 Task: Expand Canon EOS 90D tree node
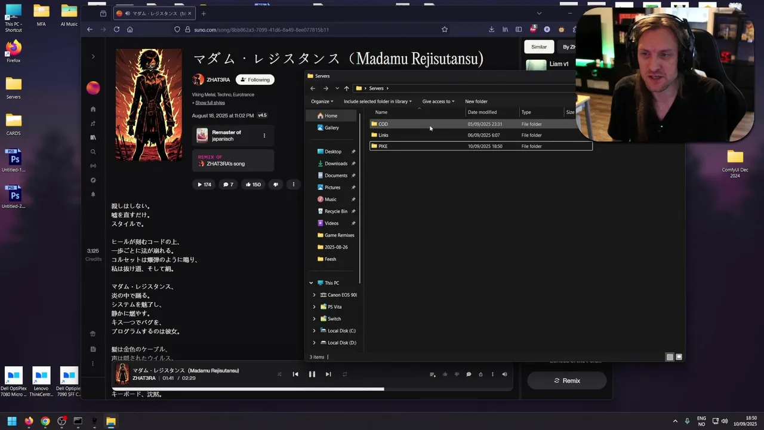pyautogui.click(x=315, y=295)
